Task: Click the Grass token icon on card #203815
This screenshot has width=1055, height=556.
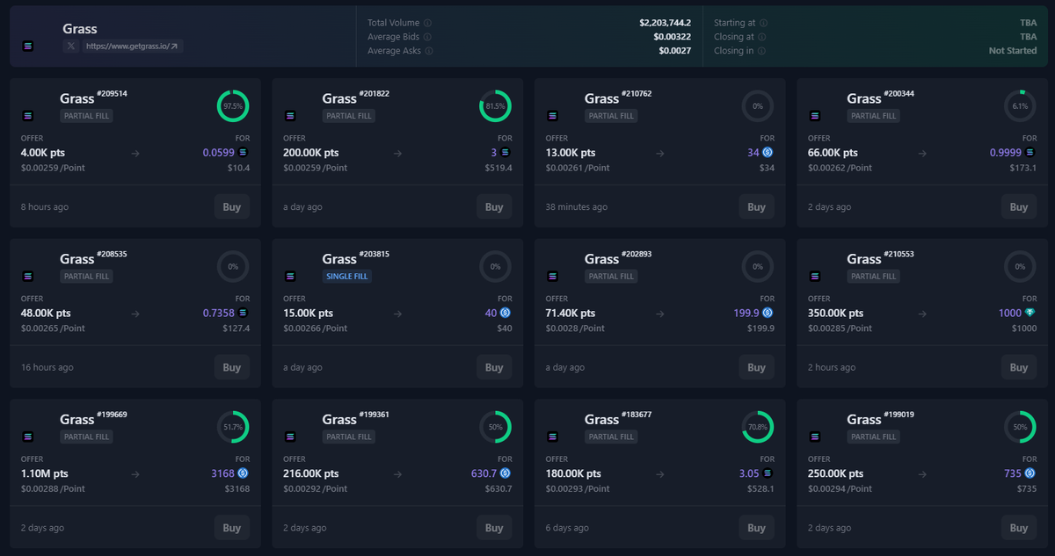Action: tap(290, 276)
